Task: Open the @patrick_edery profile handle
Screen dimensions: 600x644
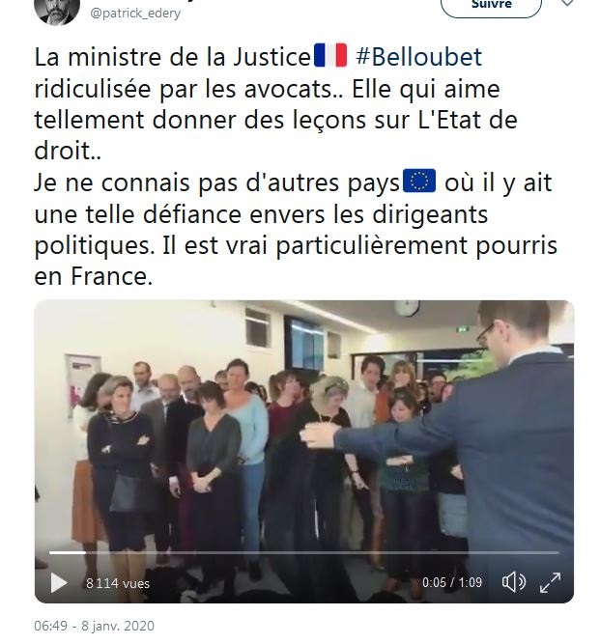Action: tap(135, 14)
